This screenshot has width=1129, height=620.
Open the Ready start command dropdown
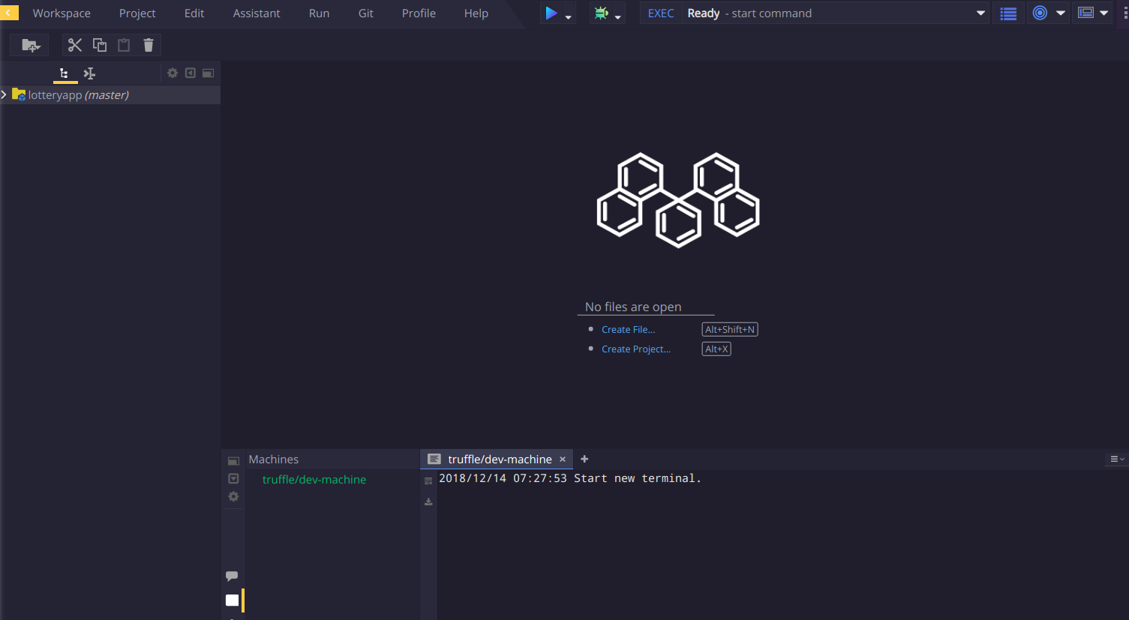[x=980, y=13]
